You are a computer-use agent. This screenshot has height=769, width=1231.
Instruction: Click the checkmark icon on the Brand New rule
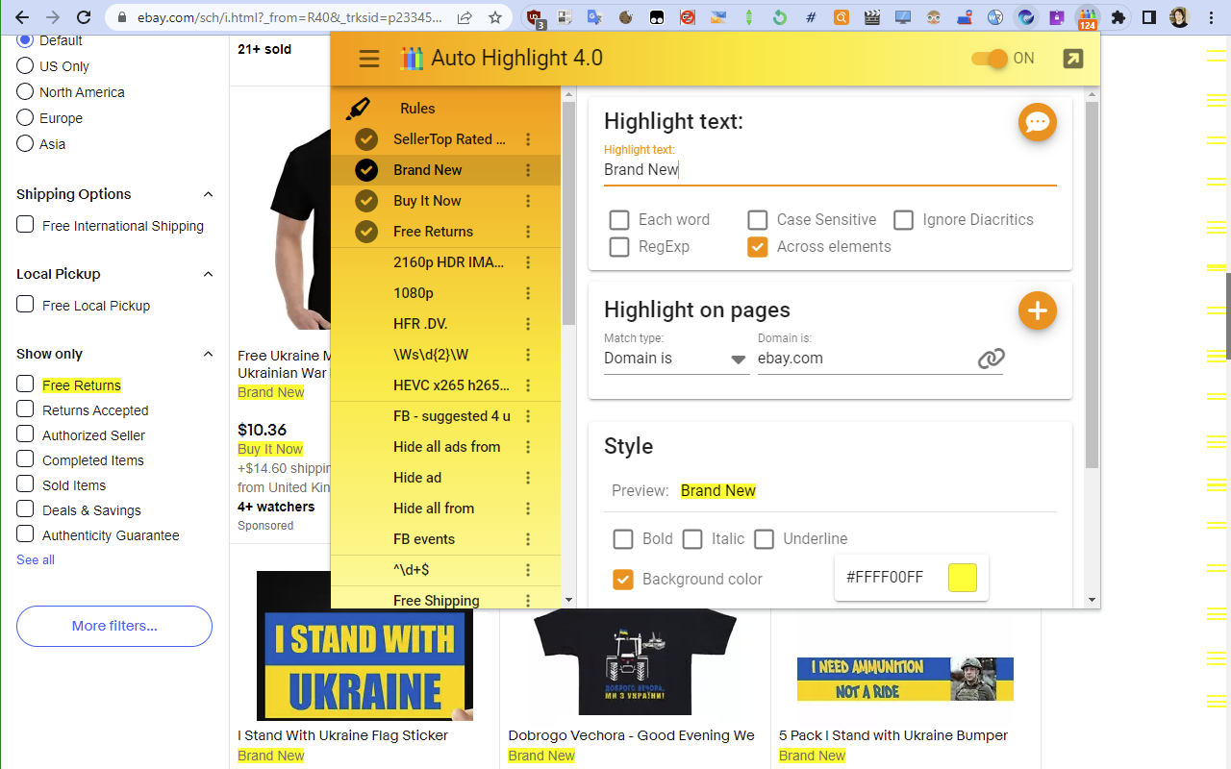point(365,169)
